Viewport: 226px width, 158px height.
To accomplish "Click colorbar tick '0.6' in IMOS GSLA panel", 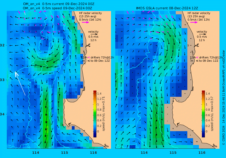I will (208, 115).
